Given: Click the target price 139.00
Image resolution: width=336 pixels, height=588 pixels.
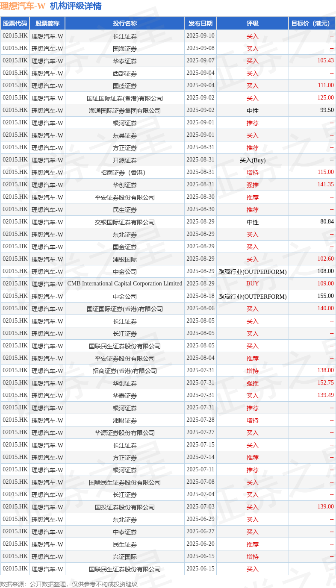Looking at the screenshot, I should (326, 507).
